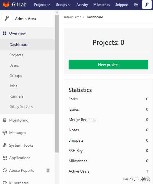
Task: Click the sidebar scrollbar thumb
Action: [57, 84]
